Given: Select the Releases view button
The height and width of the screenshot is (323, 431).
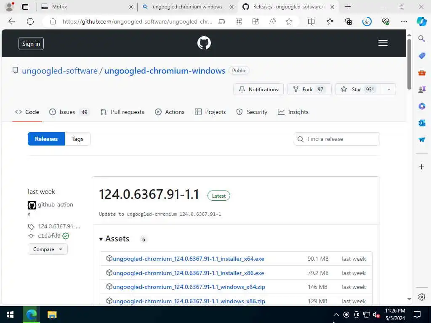Looking at the screenshot, I should (46, 139).
